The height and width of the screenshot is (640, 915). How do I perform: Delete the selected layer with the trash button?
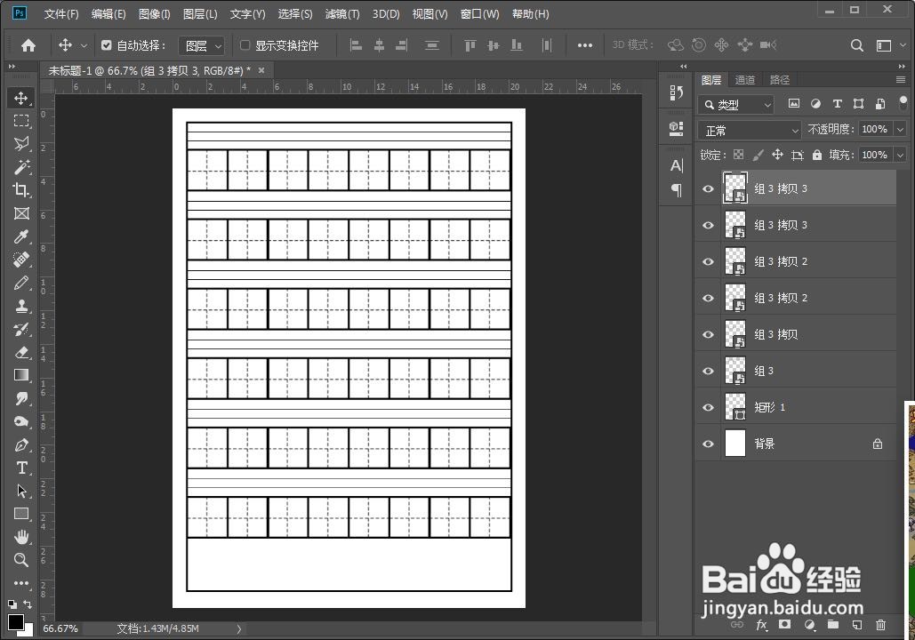point(880,626)
